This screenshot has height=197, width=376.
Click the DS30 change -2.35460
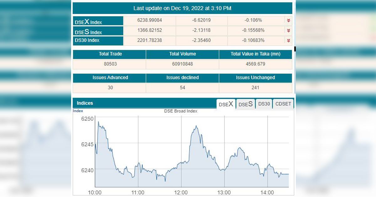(201, 40)
